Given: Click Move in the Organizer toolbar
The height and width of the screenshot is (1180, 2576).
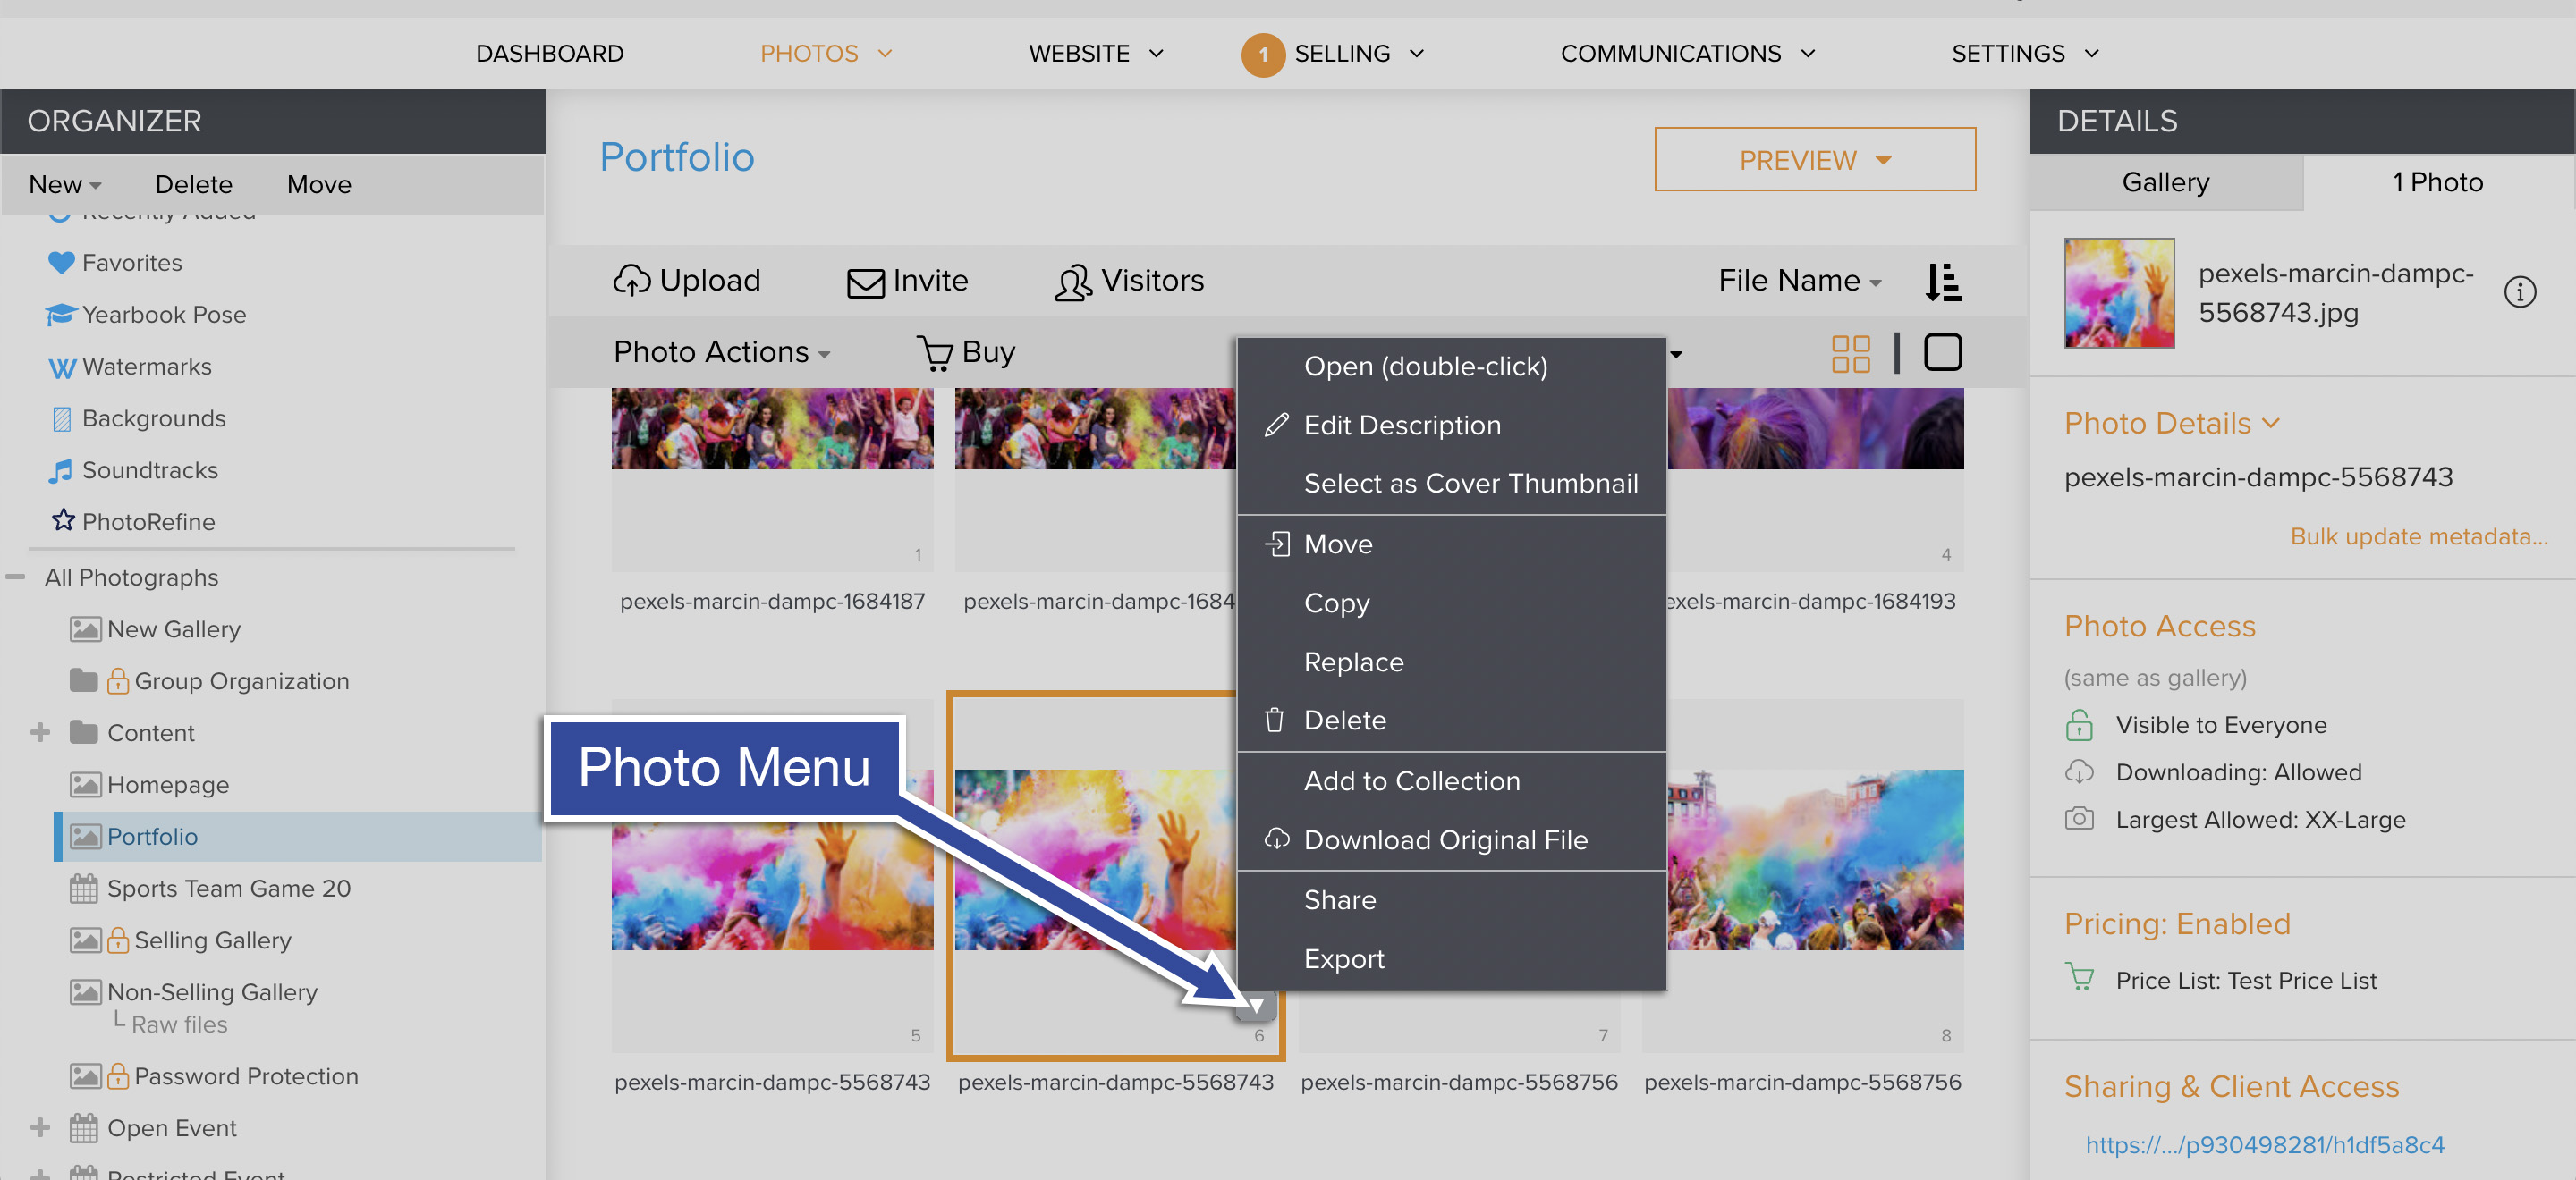Looking at the screenshot, I should coord(318,185).
